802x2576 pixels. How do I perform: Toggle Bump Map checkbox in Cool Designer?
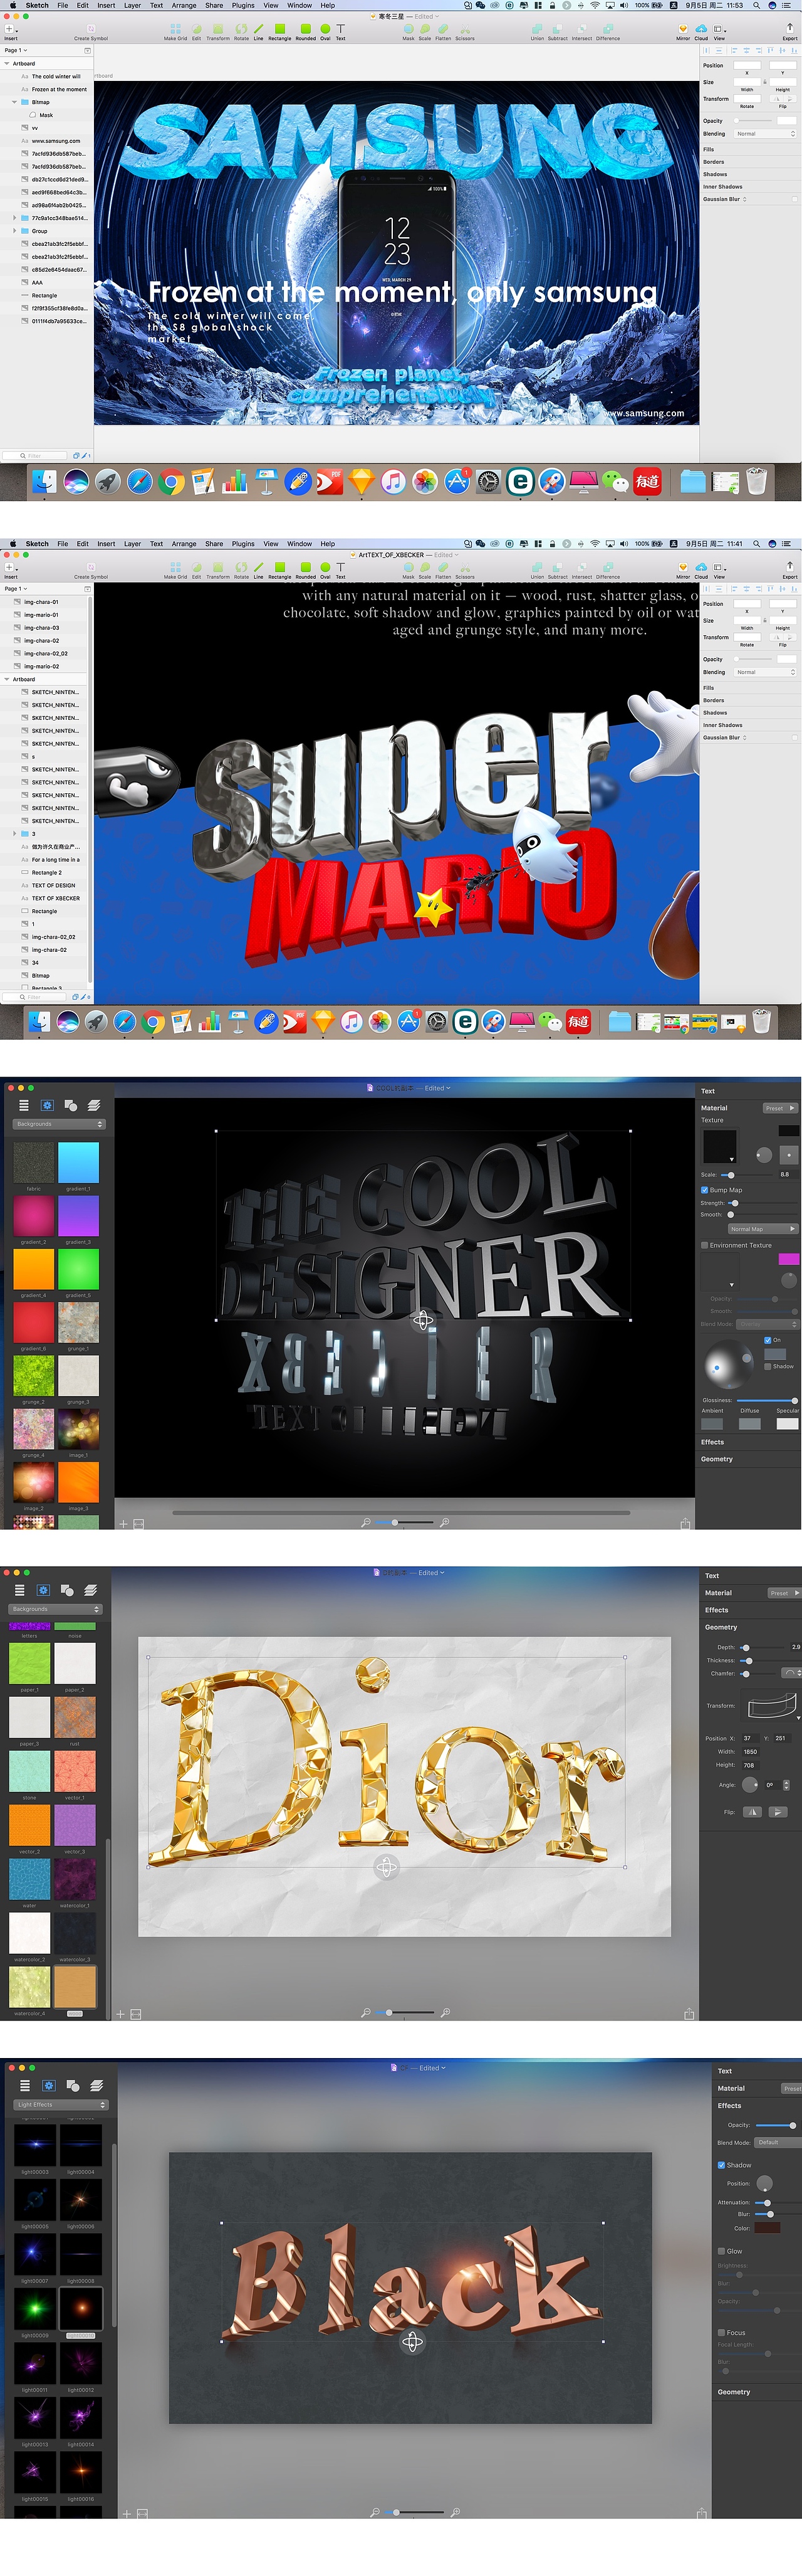click(x=704, y=1190)
